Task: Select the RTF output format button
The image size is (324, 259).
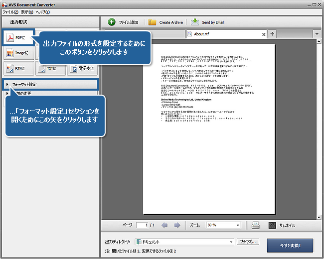Action: click(19, 68)
